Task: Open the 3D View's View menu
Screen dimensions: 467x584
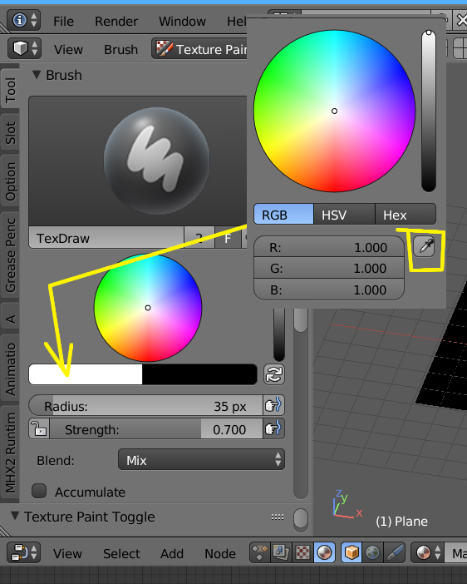Action: click(68, 50)
